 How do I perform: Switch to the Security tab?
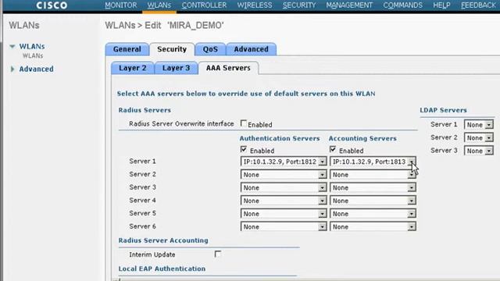pyautogui.click(x=172, y=49)
